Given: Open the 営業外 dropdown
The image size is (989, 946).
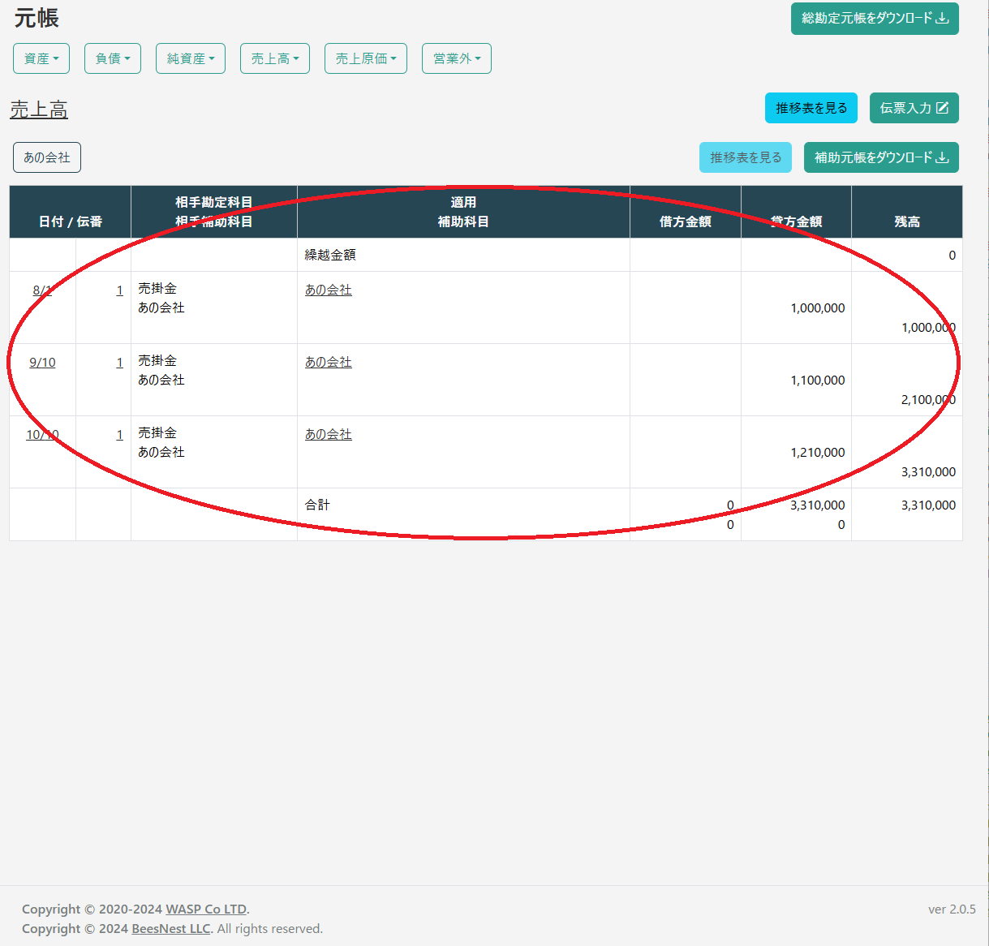Looking at the screenshot, I should [x=457, y=58].
